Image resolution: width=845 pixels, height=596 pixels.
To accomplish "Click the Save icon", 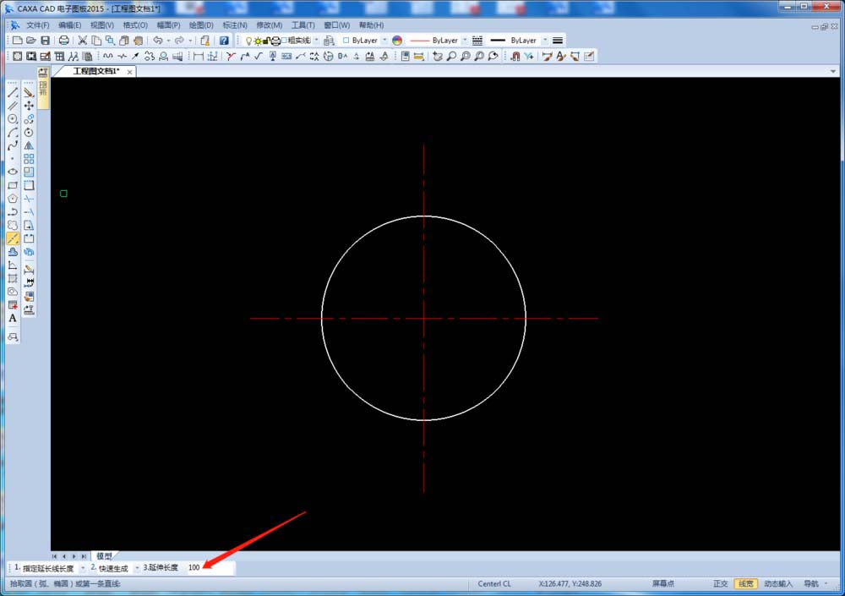I will click(46, 41).
